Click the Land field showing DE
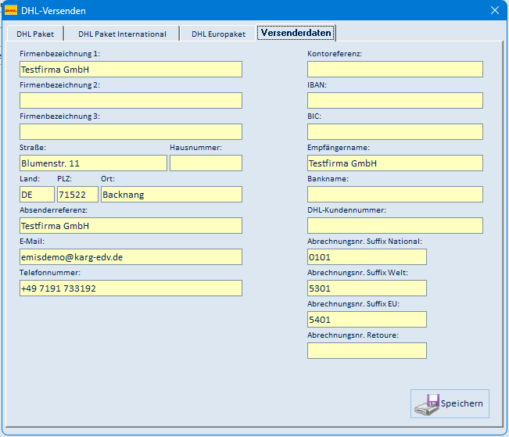 pos(37,194)
